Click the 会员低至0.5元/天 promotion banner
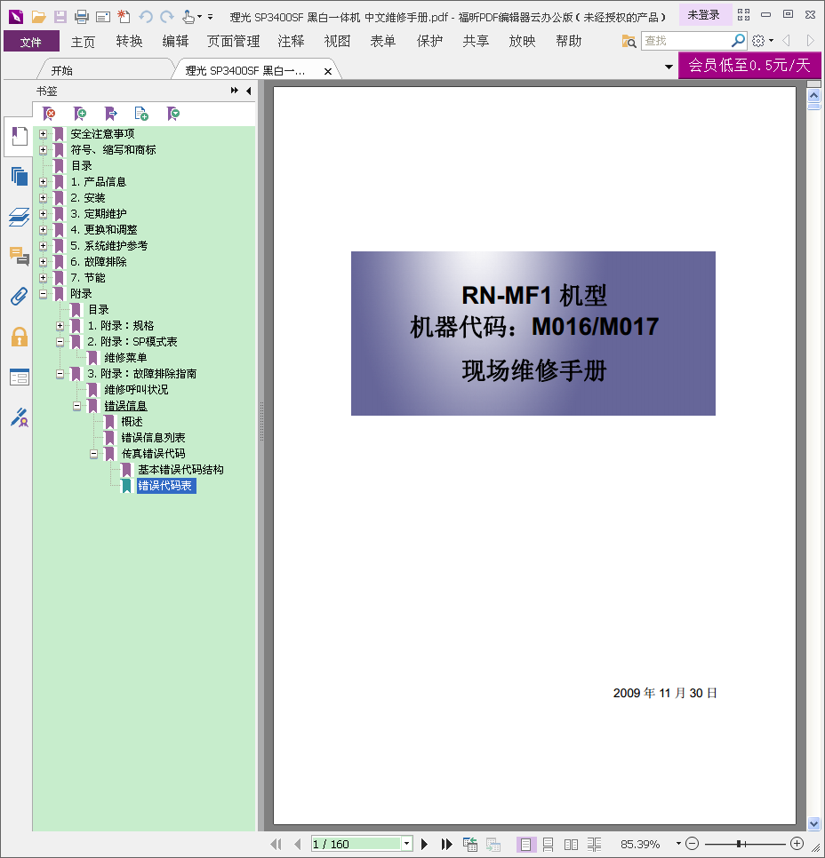Viewport: 825px width, 858px height. 749,66
